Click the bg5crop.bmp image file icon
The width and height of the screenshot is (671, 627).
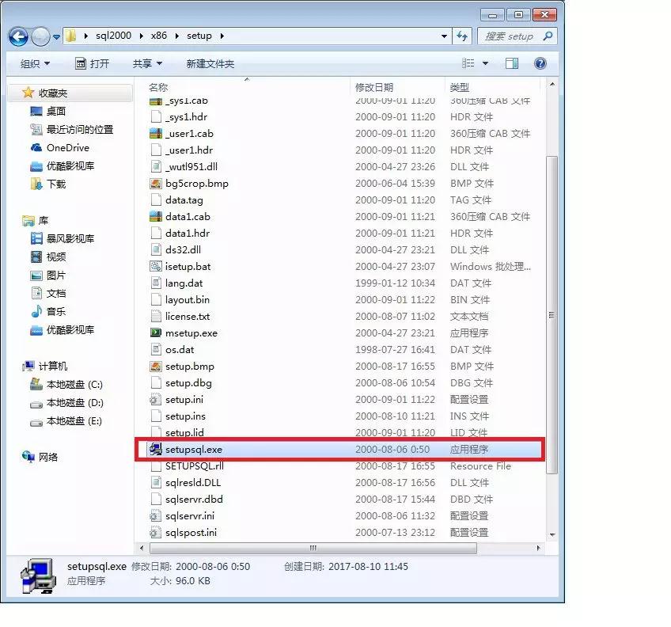coord(156,184)
